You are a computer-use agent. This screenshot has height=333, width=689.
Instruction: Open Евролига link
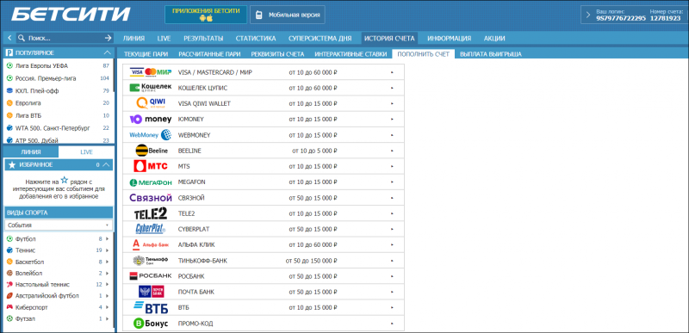coord(28,103)
